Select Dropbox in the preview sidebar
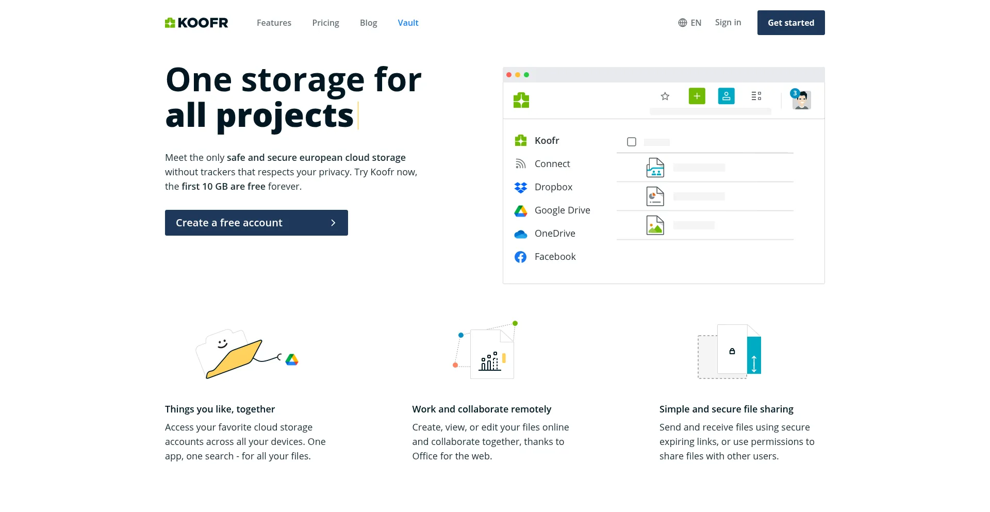Viewport: 990px width, 512px height. 543,187
